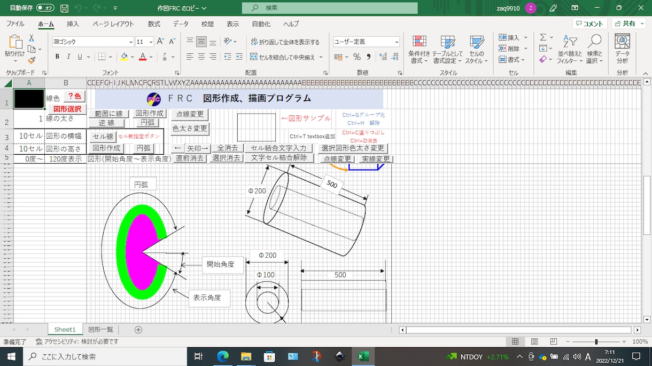Open the ファイル tab
The image size is (652, 366).
point(15,24)
